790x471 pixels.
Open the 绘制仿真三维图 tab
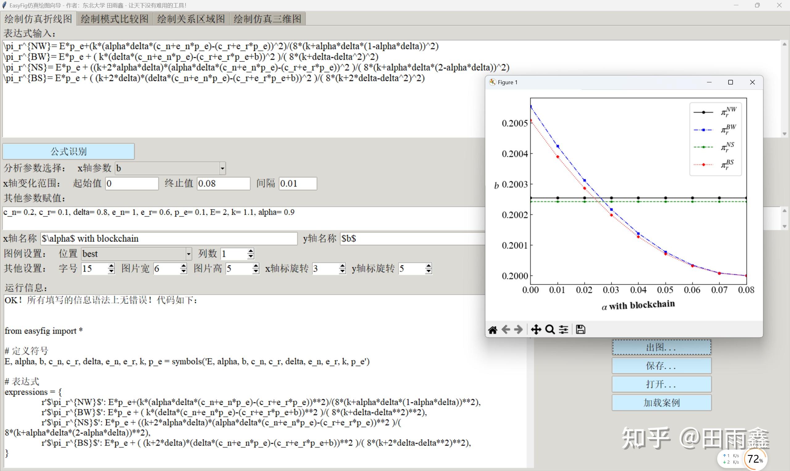click(267, 19)
